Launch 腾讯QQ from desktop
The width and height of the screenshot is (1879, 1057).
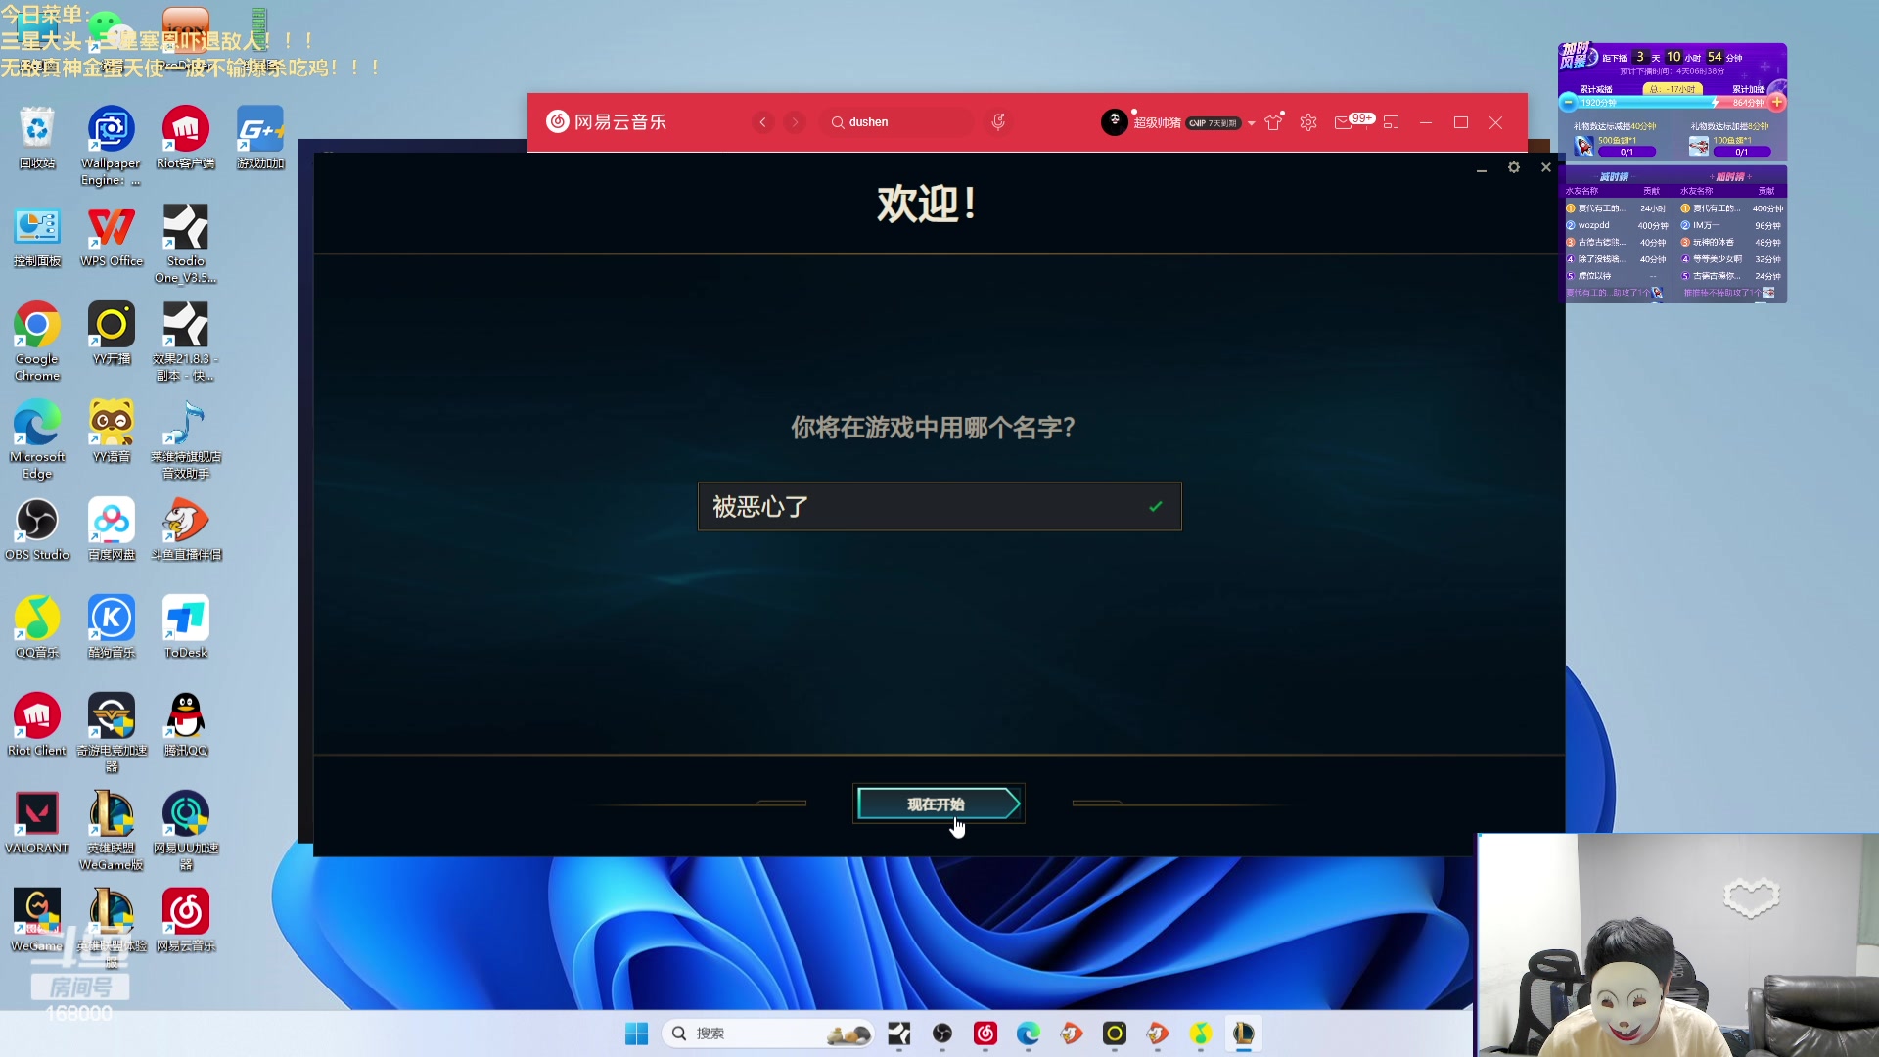(x=185, y=725)
